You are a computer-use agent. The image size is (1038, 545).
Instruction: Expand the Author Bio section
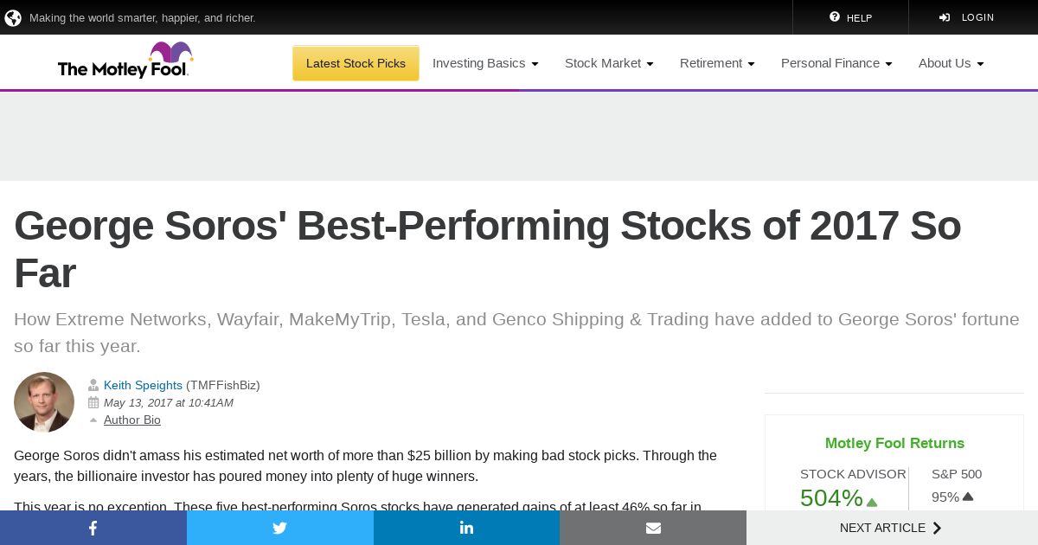click(x=132, y=420)
